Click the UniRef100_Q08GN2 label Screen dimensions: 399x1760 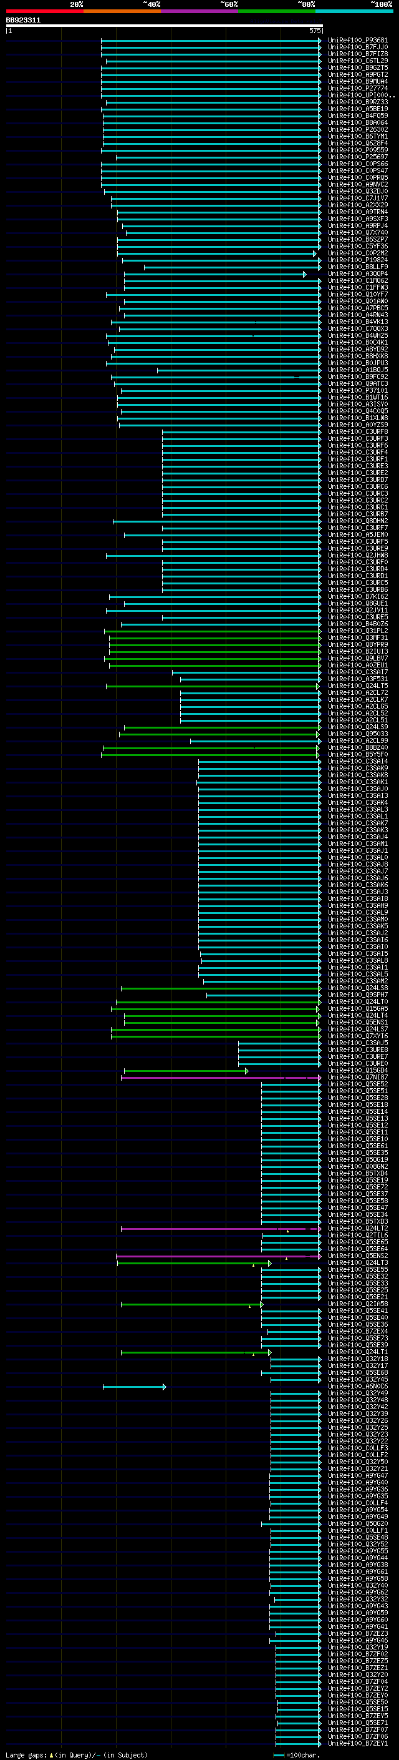[x=358, y=1167]
